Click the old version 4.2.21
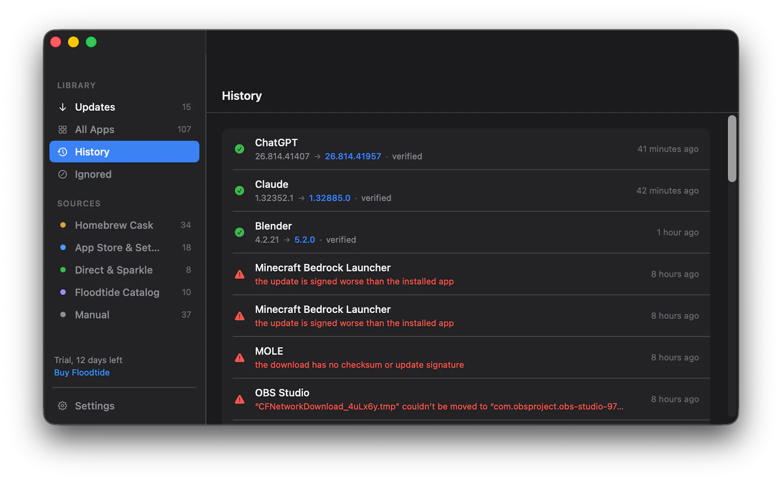Image resolution: width=782 pixels, height=482 pixels. [x=267, y=240]
